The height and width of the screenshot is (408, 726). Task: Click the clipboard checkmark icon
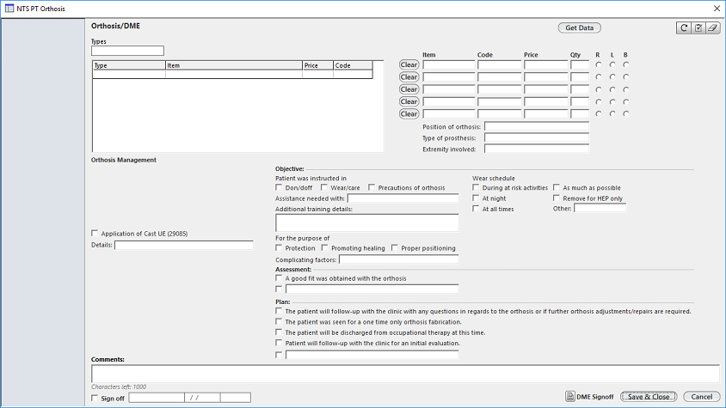698,27
